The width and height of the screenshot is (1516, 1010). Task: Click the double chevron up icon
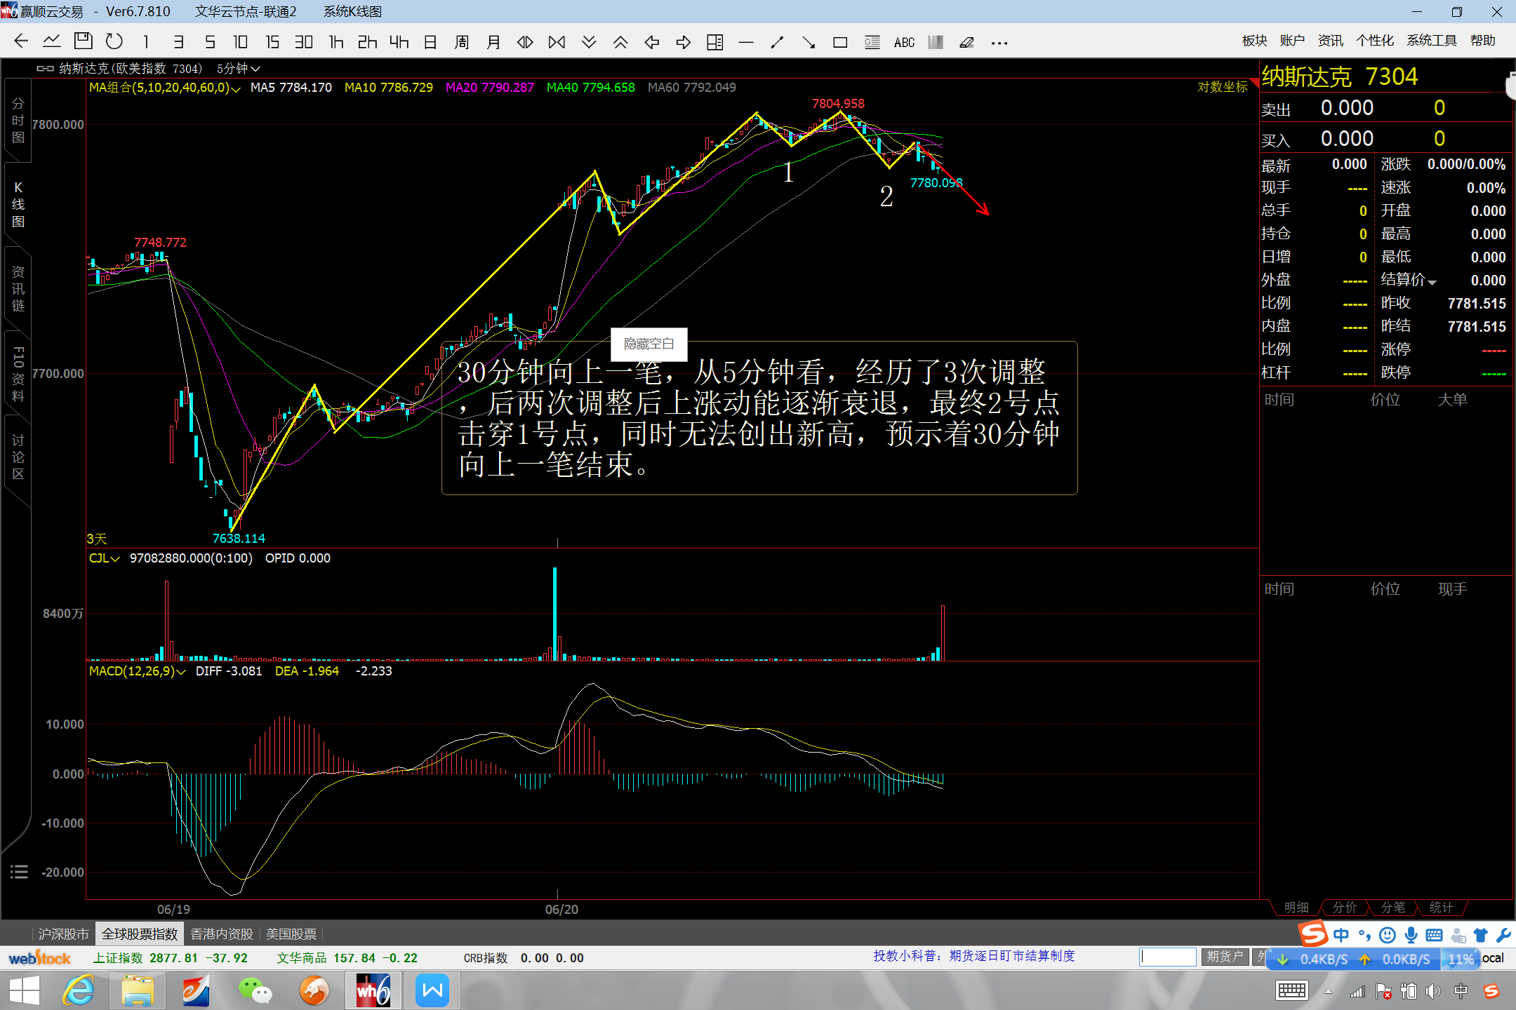[x=620, y=42]
